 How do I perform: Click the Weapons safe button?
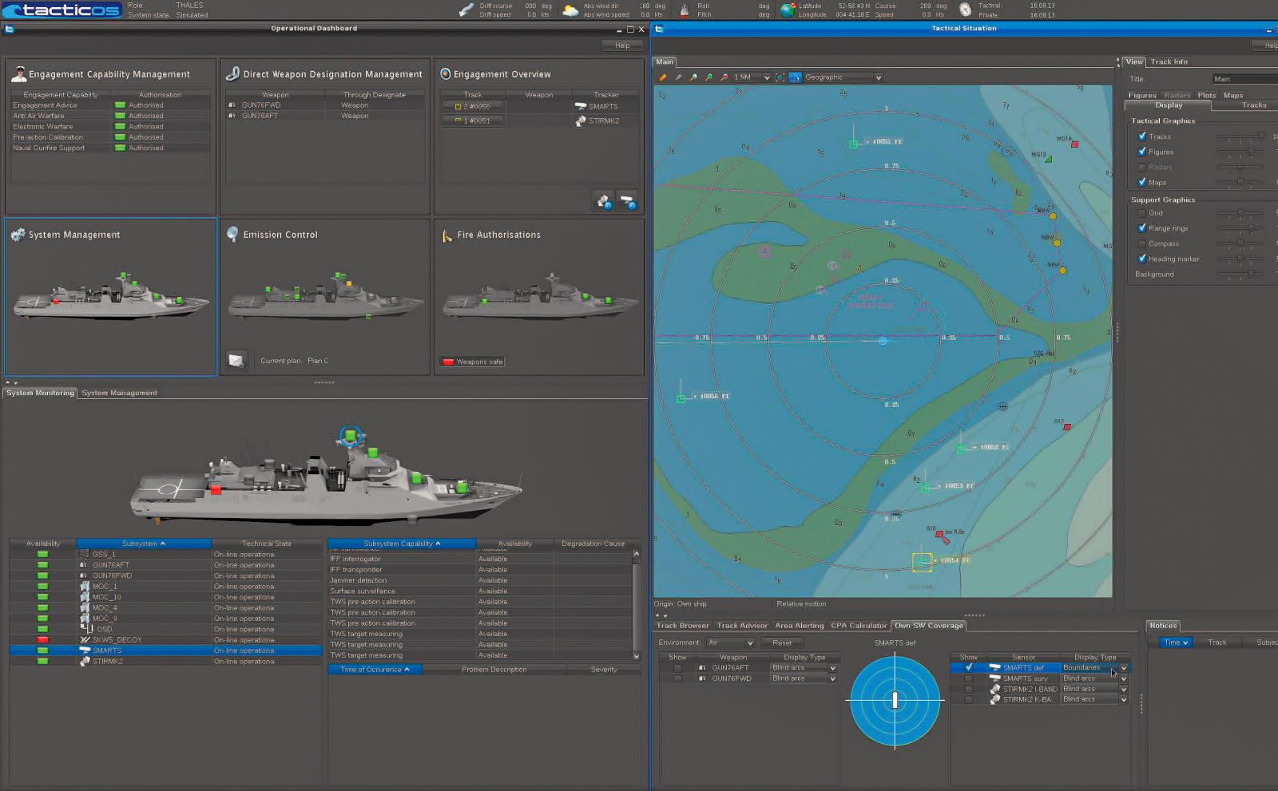472,362
